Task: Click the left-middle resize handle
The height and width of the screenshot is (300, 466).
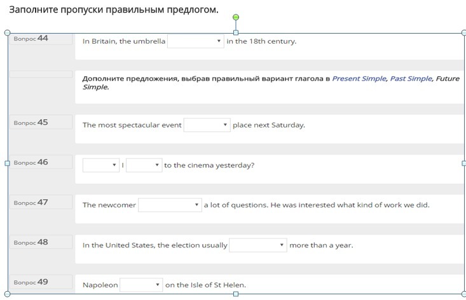Action: (8, 163)
